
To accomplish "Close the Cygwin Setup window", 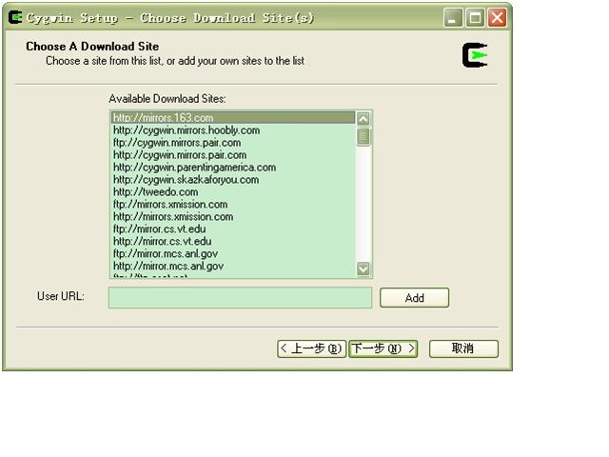I will 497,18.
